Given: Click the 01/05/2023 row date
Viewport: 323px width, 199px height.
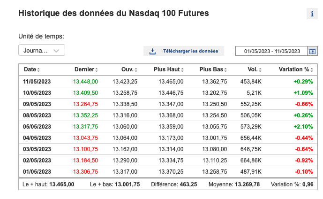Looking at the screenshot, I should (x=37, y=171).
